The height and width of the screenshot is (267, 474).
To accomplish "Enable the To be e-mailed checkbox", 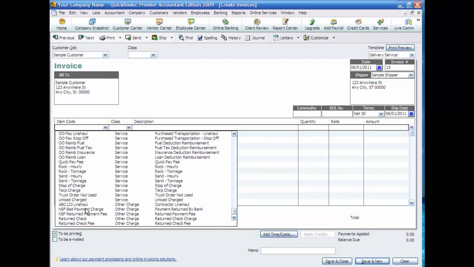I will pyautogui.click(x=55, y=240).
